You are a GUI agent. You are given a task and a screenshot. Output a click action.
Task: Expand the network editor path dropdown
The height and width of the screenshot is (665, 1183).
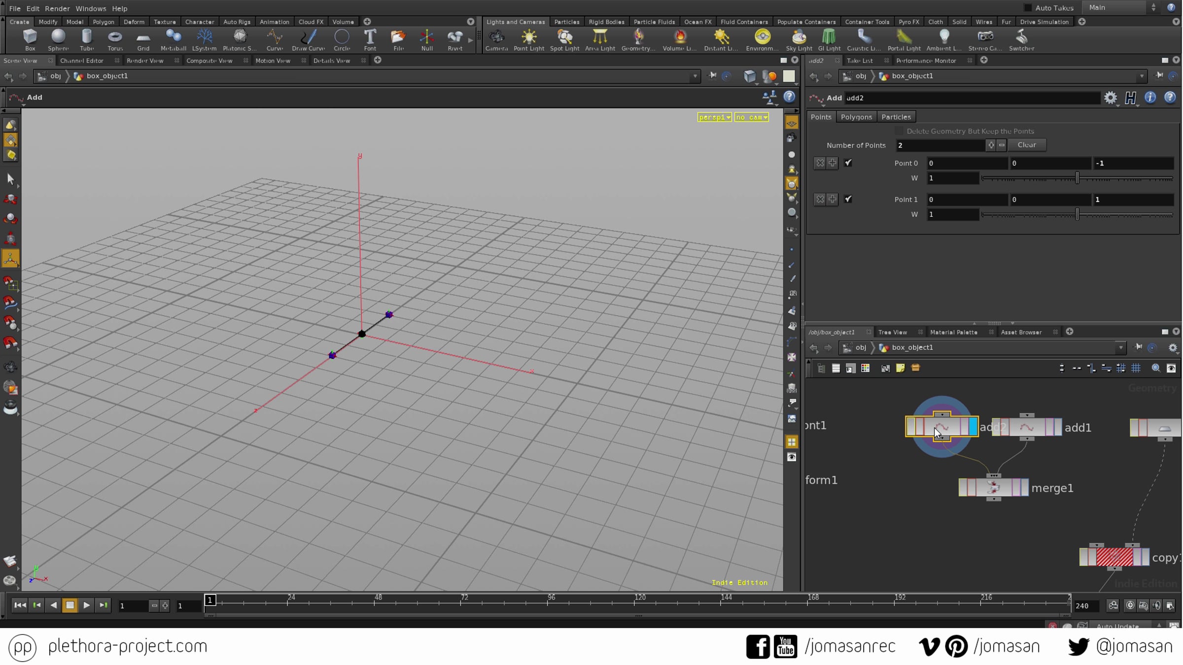[x=1120, y=348]
